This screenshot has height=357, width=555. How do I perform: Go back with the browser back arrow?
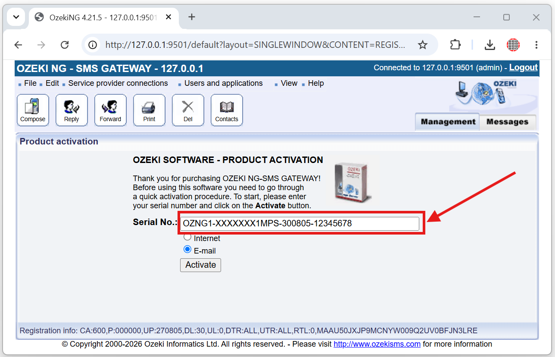coord(18,45)
